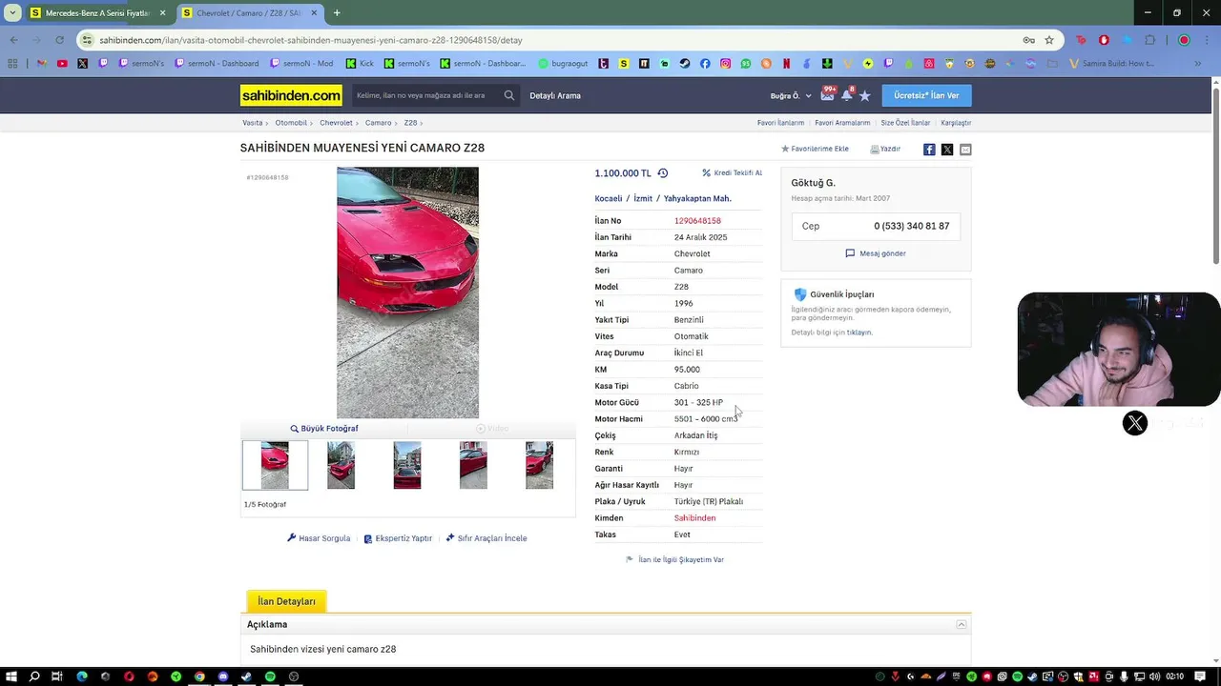
Task: Click the favorites star icon in header
Action: (865, 95)
